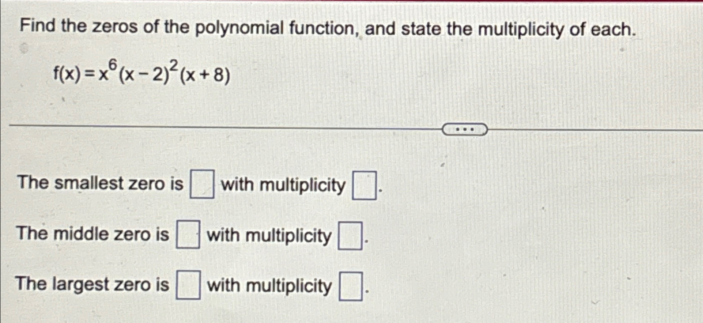The image size is (703, 323).
Task: Select the middle zero answer box
Action: click(x=188, y=234)
